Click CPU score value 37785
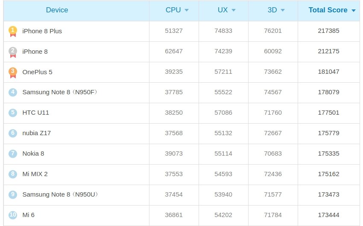Screen dimensions: 363x226 click(x=174, y=92)
